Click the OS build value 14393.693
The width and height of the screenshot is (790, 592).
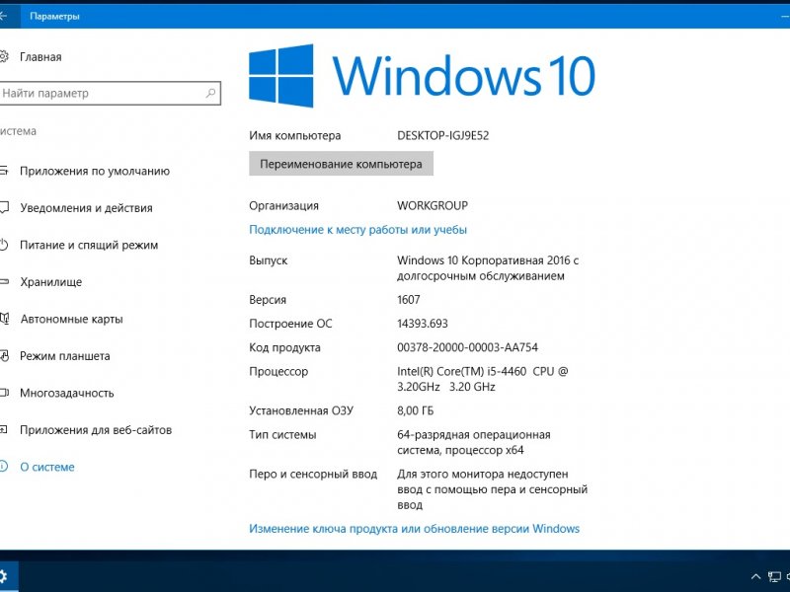[x=423, y=324]
